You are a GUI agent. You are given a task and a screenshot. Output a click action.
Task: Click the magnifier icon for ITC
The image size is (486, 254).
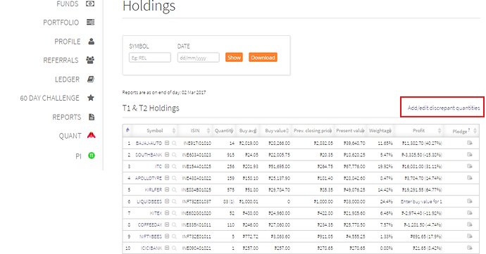tap(174, 167)
